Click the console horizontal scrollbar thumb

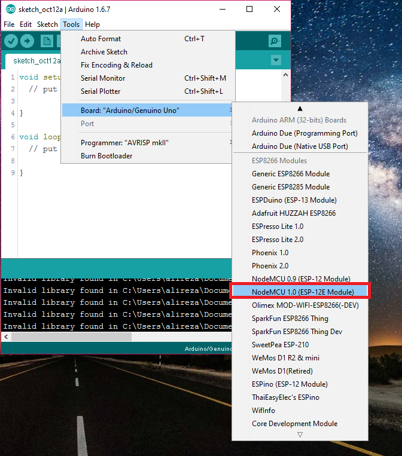(71, 337)
